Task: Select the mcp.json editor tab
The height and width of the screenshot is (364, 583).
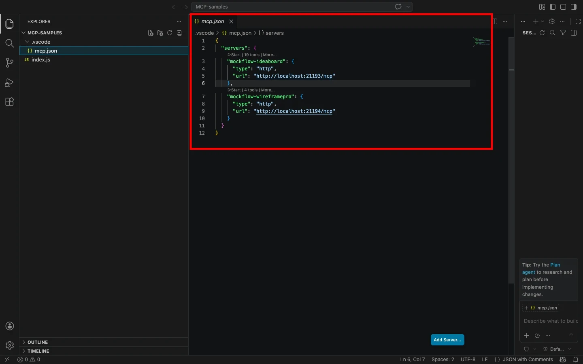Action: coord(213,21)
